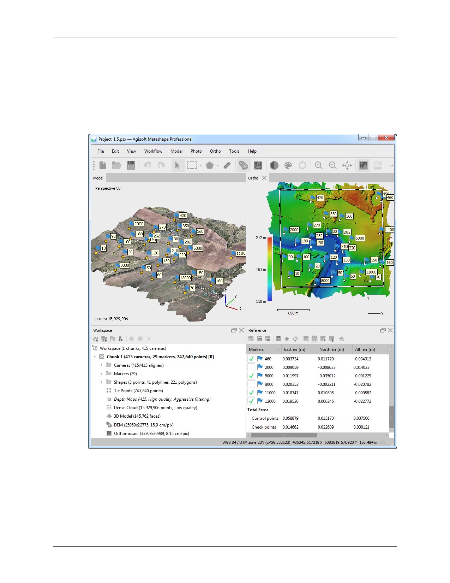Open the Model menu
The width and height of the screenshot is (450, 583).
[176, 151]
